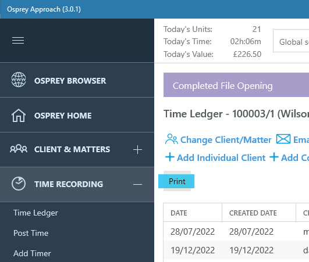Toggle the hamburger navigation menu

[18, 40]
